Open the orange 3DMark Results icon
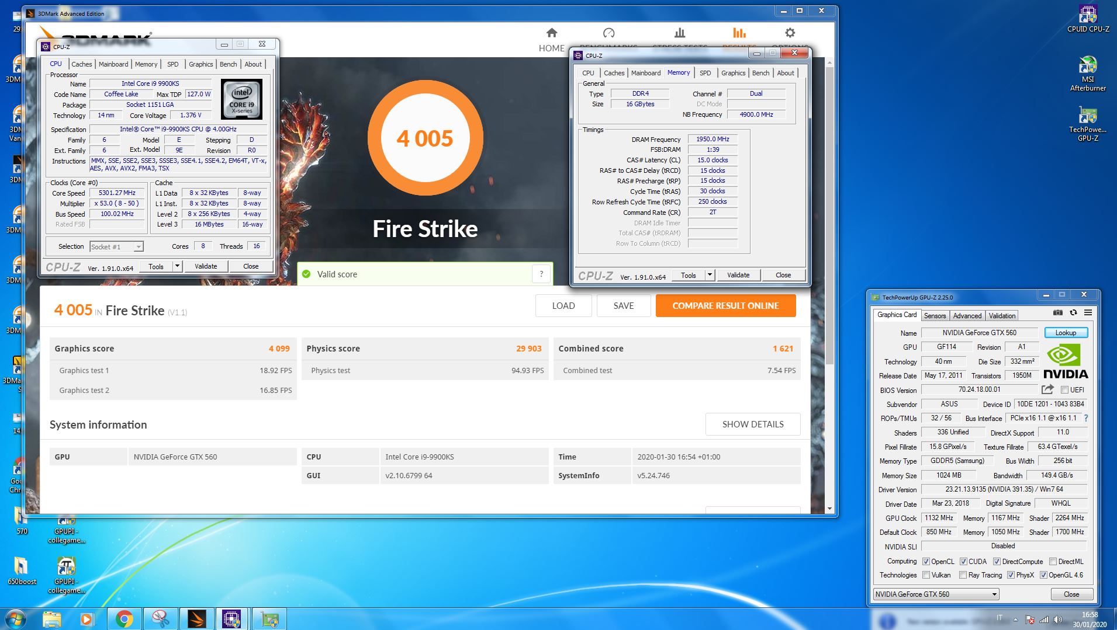Screen dimensions: 1117x630 click(x=739, y=33)
